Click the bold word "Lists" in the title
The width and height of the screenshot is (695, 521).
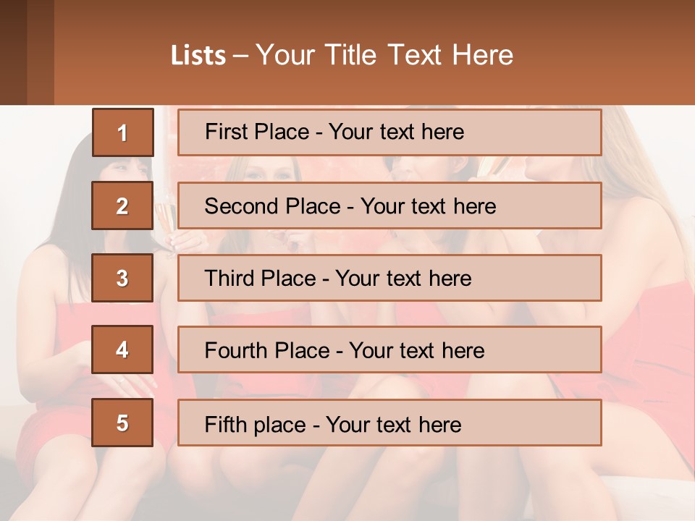point(198,56)
